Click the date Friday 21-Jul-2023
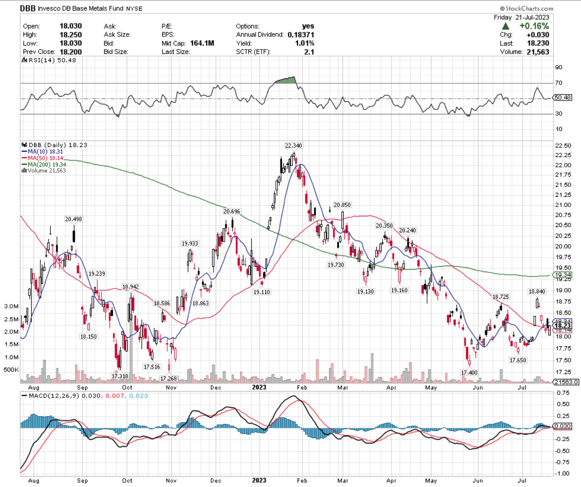581x487 pixels. tap(521, 17)
